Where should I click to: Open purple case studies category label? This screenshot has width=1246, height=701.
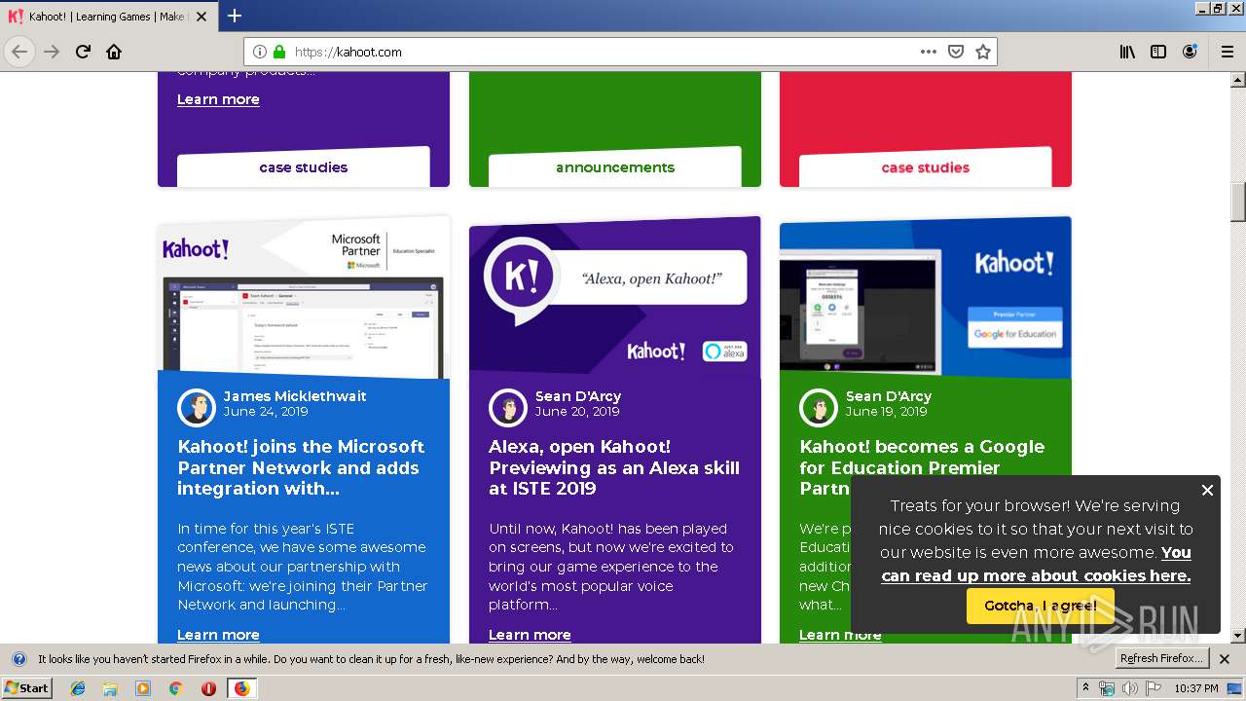coord(303,167)
